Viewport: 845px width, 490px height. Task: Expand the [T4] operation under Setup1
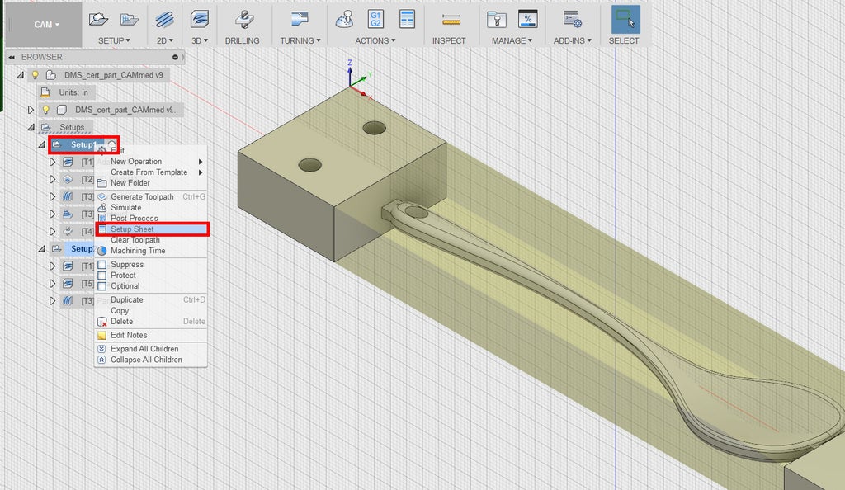(x=52, y=232)
